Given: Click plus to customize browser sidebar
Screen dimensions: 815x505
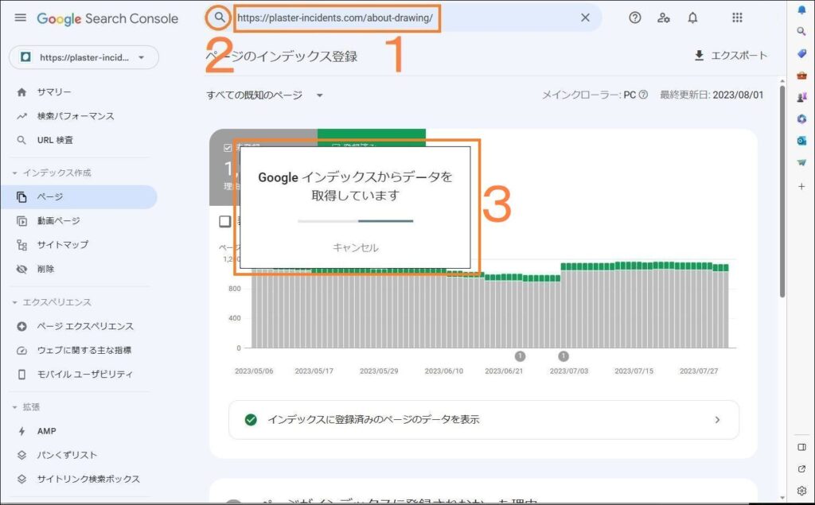Looking at the screenshot, I should (x=801, y=186).
